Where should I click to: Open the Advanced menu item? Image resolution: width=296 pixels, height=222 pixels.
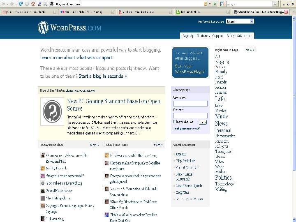pos(244,36)
